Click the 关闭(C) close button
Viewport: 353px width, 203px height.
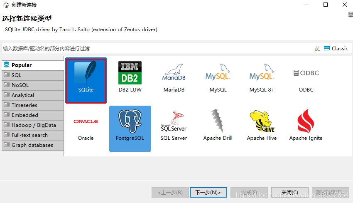(x=290, y=193)
